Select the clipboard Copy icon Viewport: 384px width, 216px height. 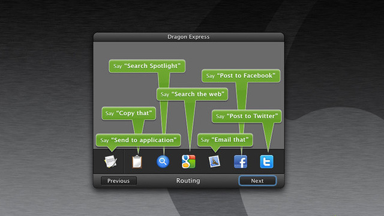coord(137,161)
